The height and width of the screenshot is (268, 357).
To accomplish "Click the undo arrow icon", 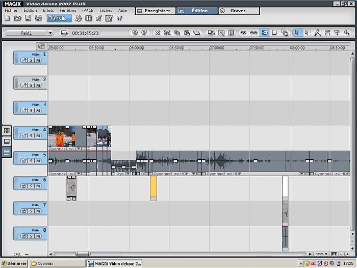I will (x=135, y=33).
